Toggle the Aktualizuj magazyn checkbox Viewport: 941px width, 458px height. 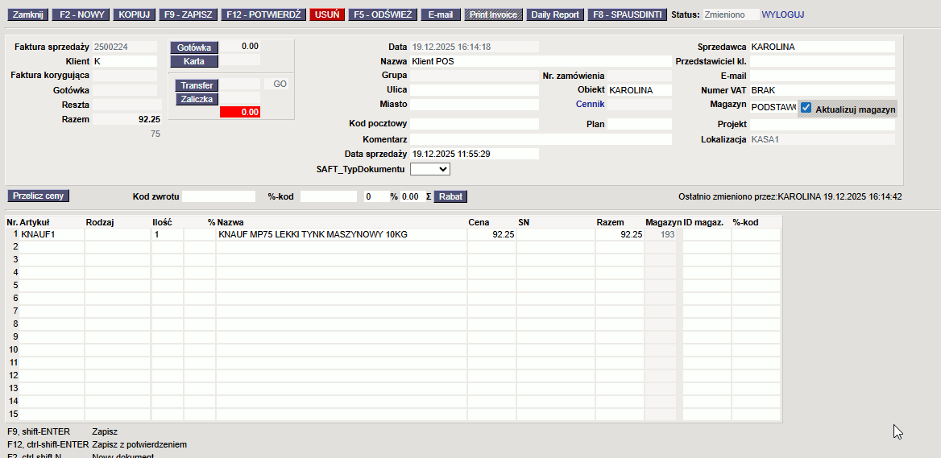[x=806, y=109]
